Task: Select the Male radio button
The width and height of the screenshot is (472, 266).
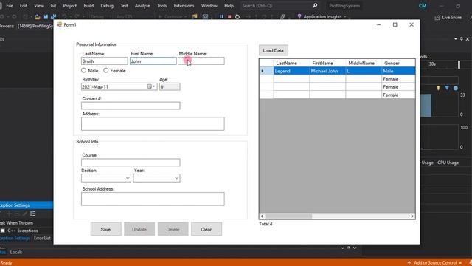Action: tap(83, 70)
